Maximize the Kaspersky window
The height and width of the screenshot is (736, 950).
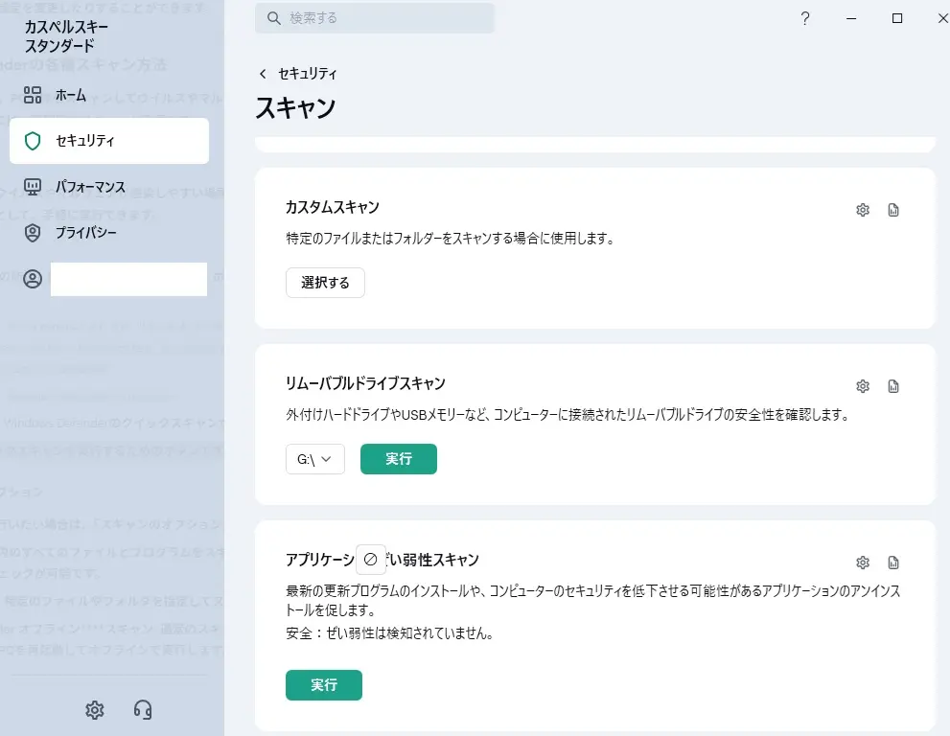click(897, 18)
